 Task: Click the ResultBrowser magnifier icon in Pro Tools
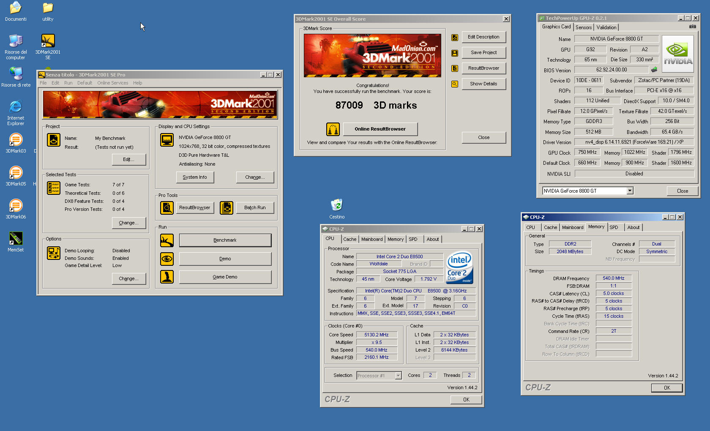tap(167, 207)
